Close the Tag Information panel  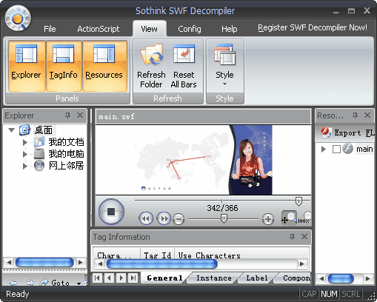click(304, 237)
